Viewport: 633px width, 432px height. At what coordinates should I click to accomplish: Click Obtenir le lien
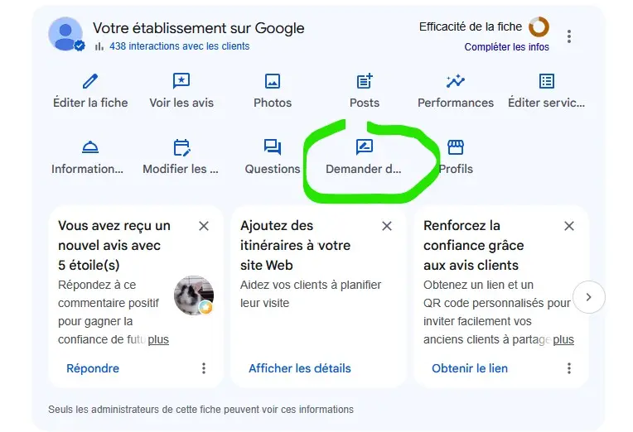click(x=470, y=368)
